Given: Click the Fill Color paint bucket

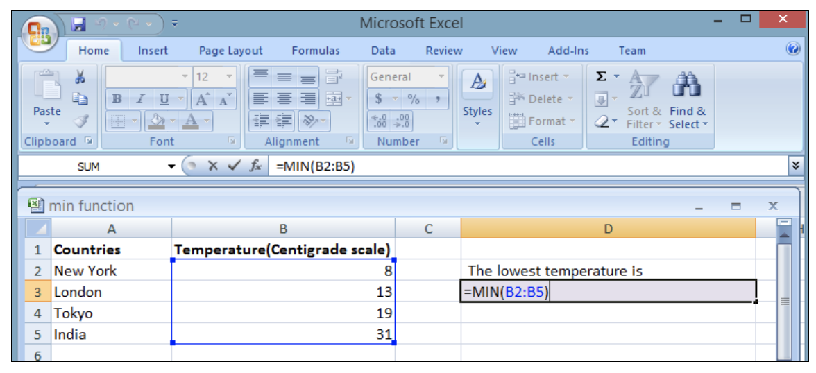Looking at the screenshot, I should (156, 122).
